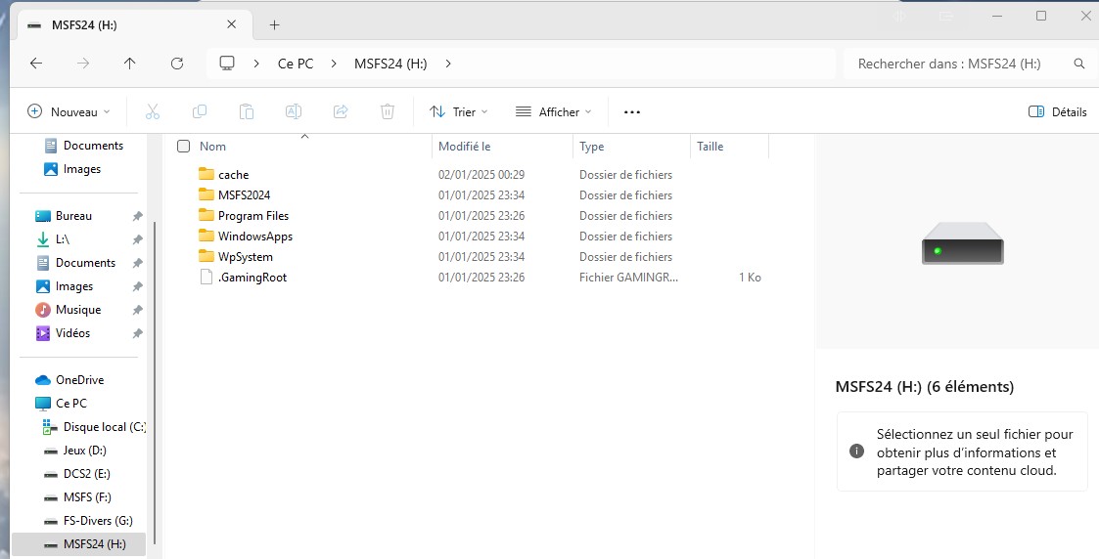Open OneDrive in sidebar

pos(70,380)
